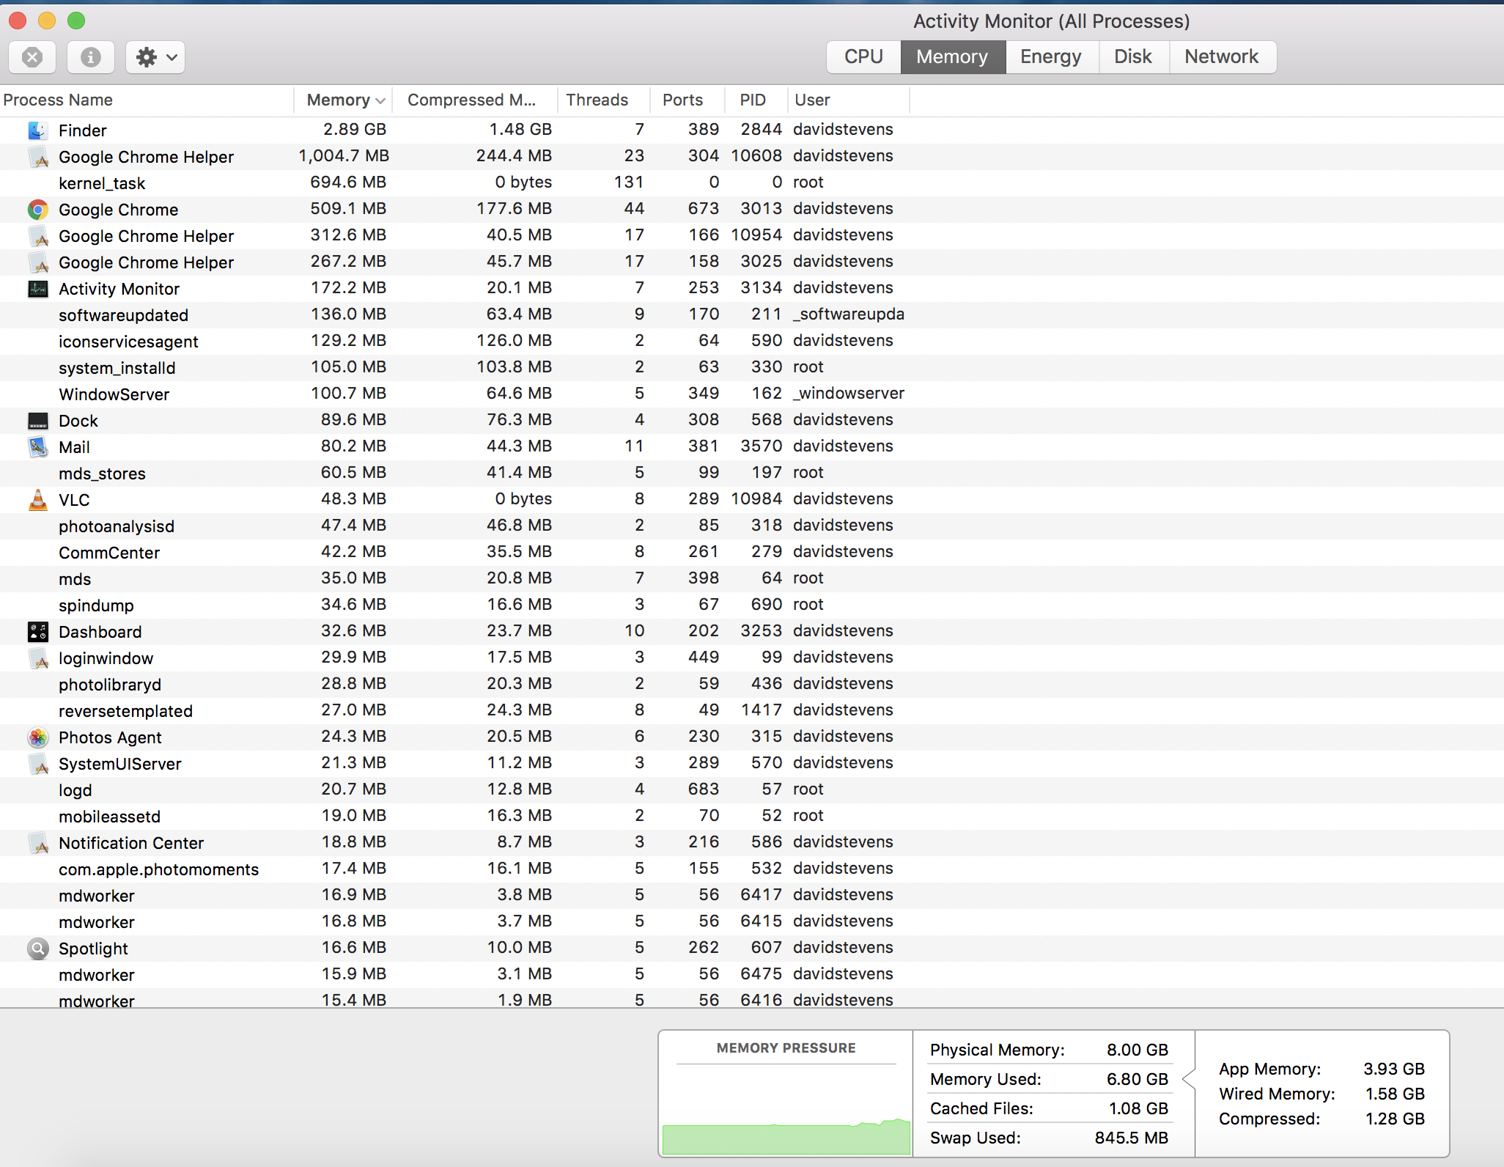Sort by the PID column header
The height and width of the screenshot is (1167, 1504).
click(756, 100)
